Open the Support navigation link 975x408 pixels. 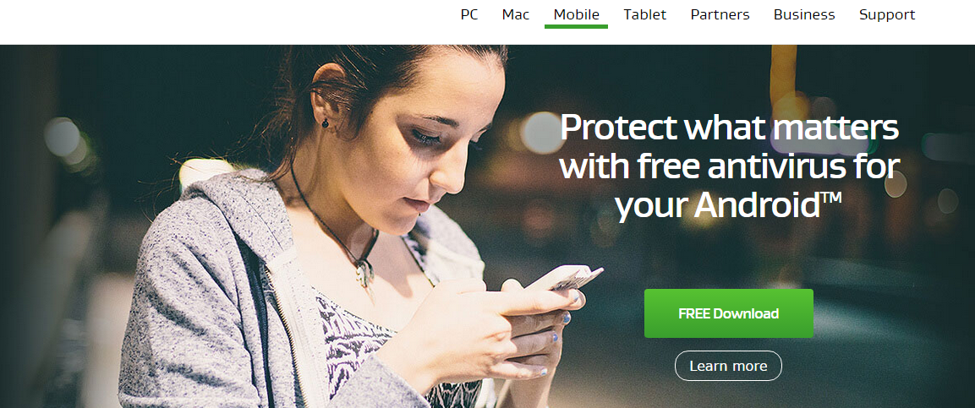click(x=887, y=14)
